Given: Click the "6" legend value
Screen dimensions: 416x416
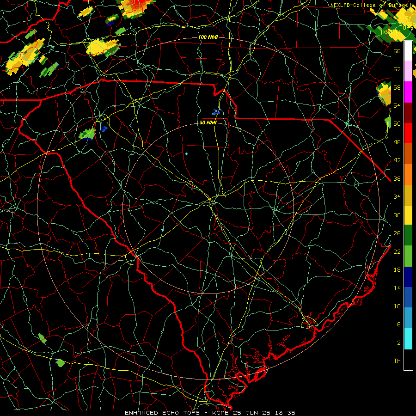Looking at the screenshot, I should tap(398, 324).
